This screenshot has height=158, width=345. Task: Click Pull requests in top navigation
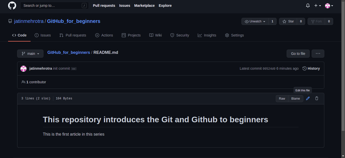pyautogui.click(x=104, y=6)
